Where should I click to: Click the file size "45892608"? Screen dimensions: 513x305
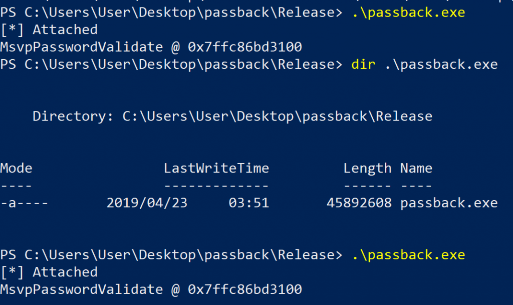[x=359, y=203]
